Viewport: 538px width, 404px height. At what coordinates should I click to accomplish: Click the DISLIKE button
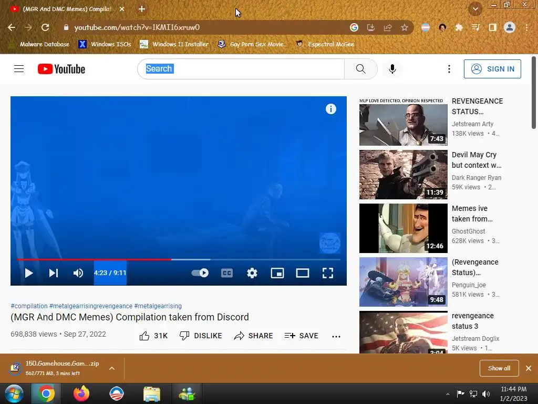pyautogui.click(x=201, y=336)
